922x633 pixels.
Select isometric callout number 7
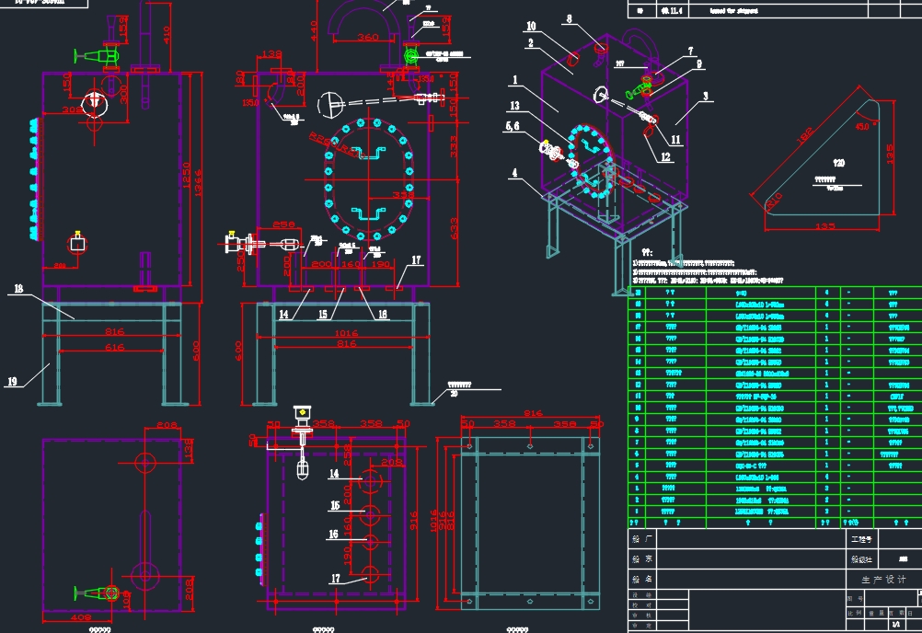690,52
